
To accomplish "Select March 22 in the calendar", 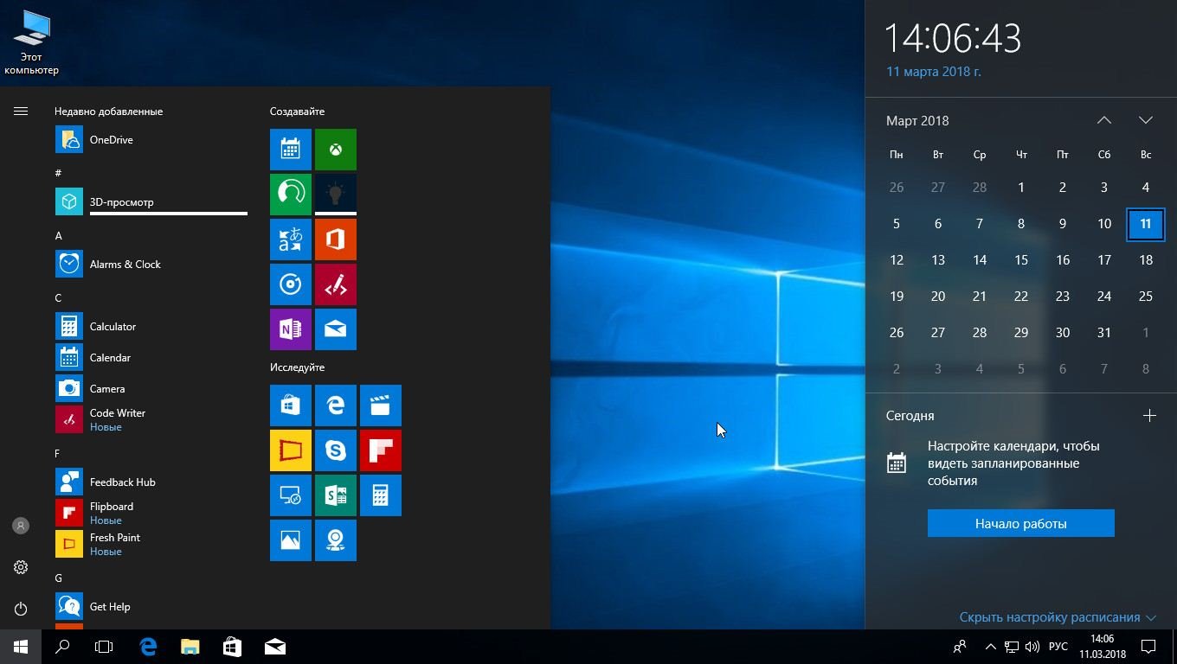I will (1021, 297).
